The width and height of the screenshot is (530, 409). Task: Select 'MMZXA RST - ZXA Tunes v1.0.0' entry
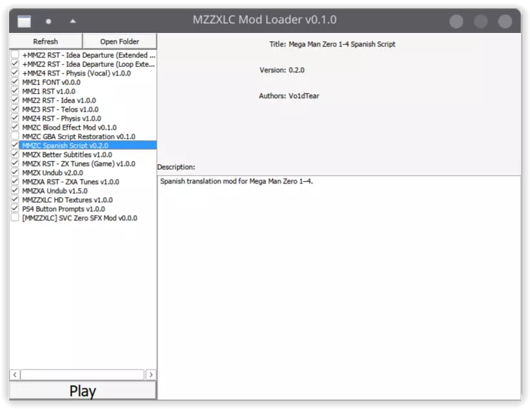click(x=70, y=182)
